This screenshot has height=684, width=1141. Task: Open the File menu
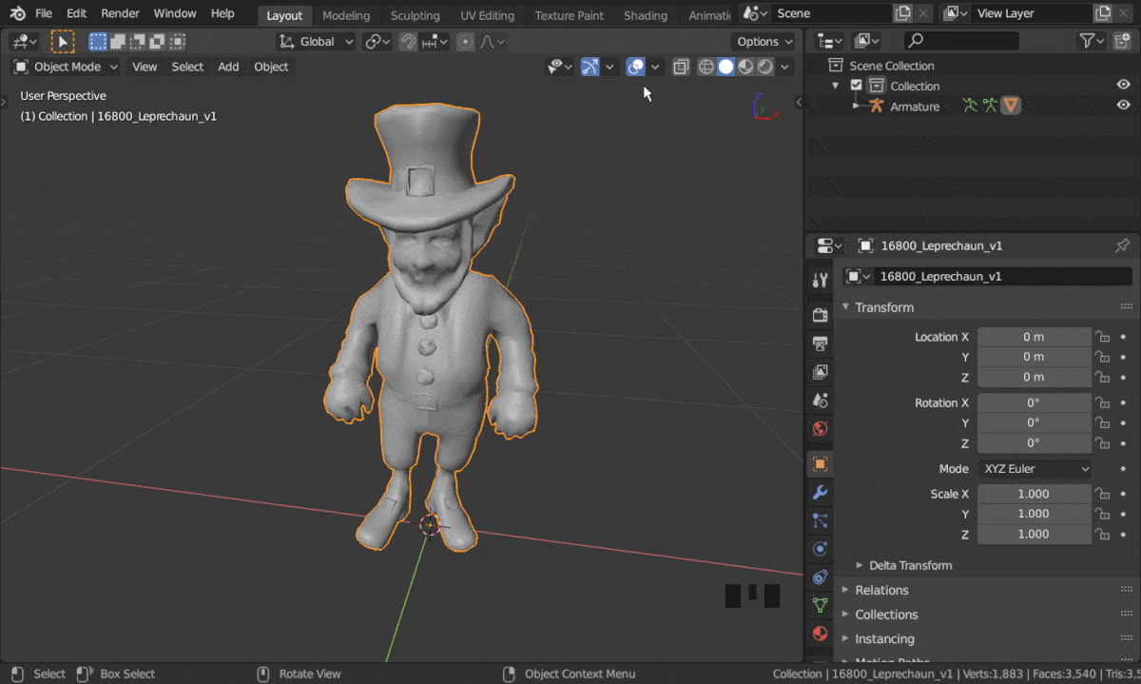[x=44, y=13]
